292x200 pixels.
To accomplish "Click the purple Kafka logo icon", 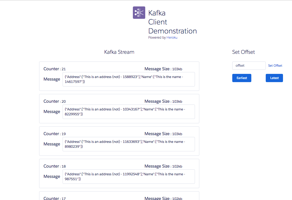I will [x=139, y=13].
